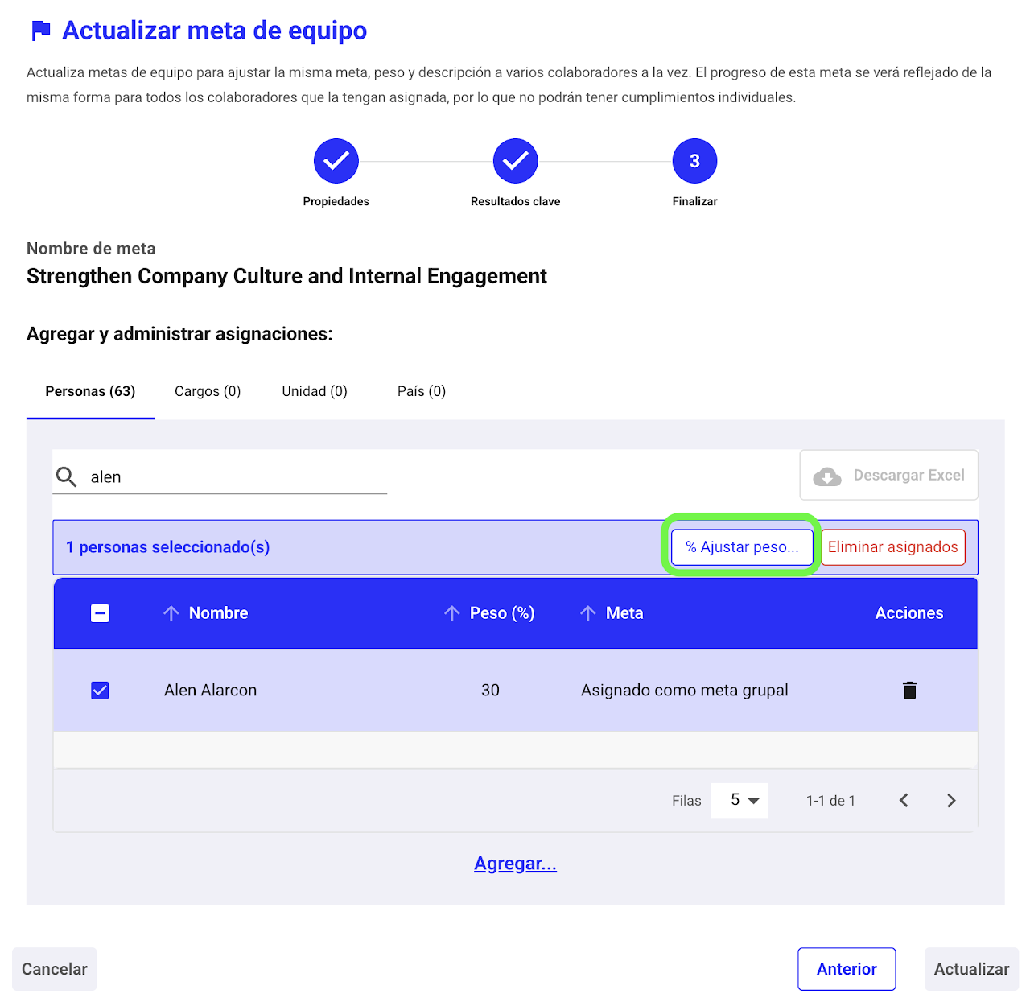Go back to Resultados clave step
Image resolution: width=1030 pixels, height=994 pixels.
516,161
